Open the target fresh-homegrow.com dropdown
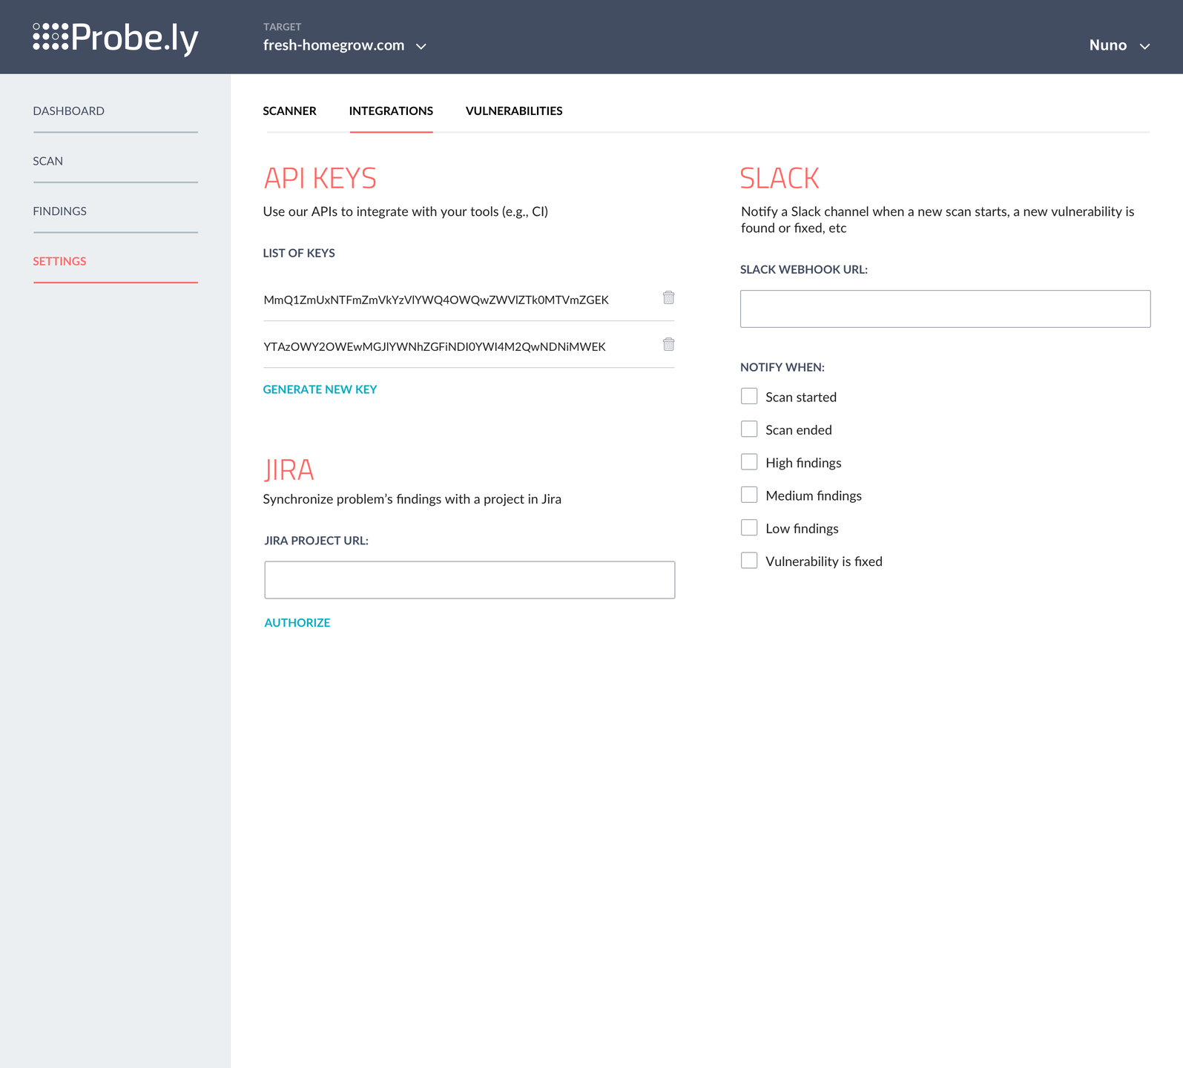This screenshot has height=1068, width=1183. click(x=345, y=45)
